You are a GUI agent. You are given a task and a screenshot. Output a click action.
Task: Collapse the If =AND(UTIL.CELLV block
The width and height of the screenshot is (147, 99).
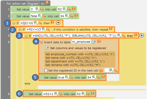point(26,36)
